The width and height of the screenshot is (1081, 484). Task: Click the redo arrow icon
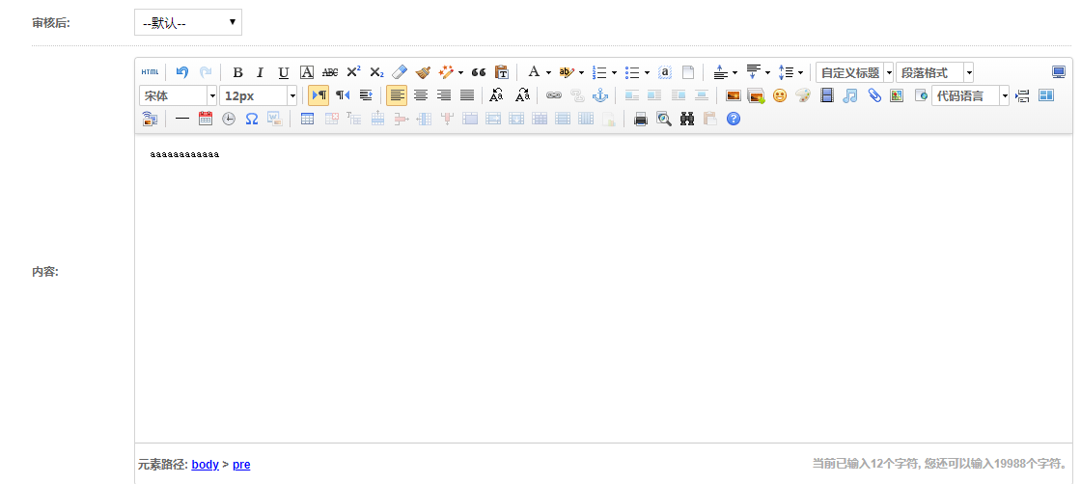tap(206, 72)
